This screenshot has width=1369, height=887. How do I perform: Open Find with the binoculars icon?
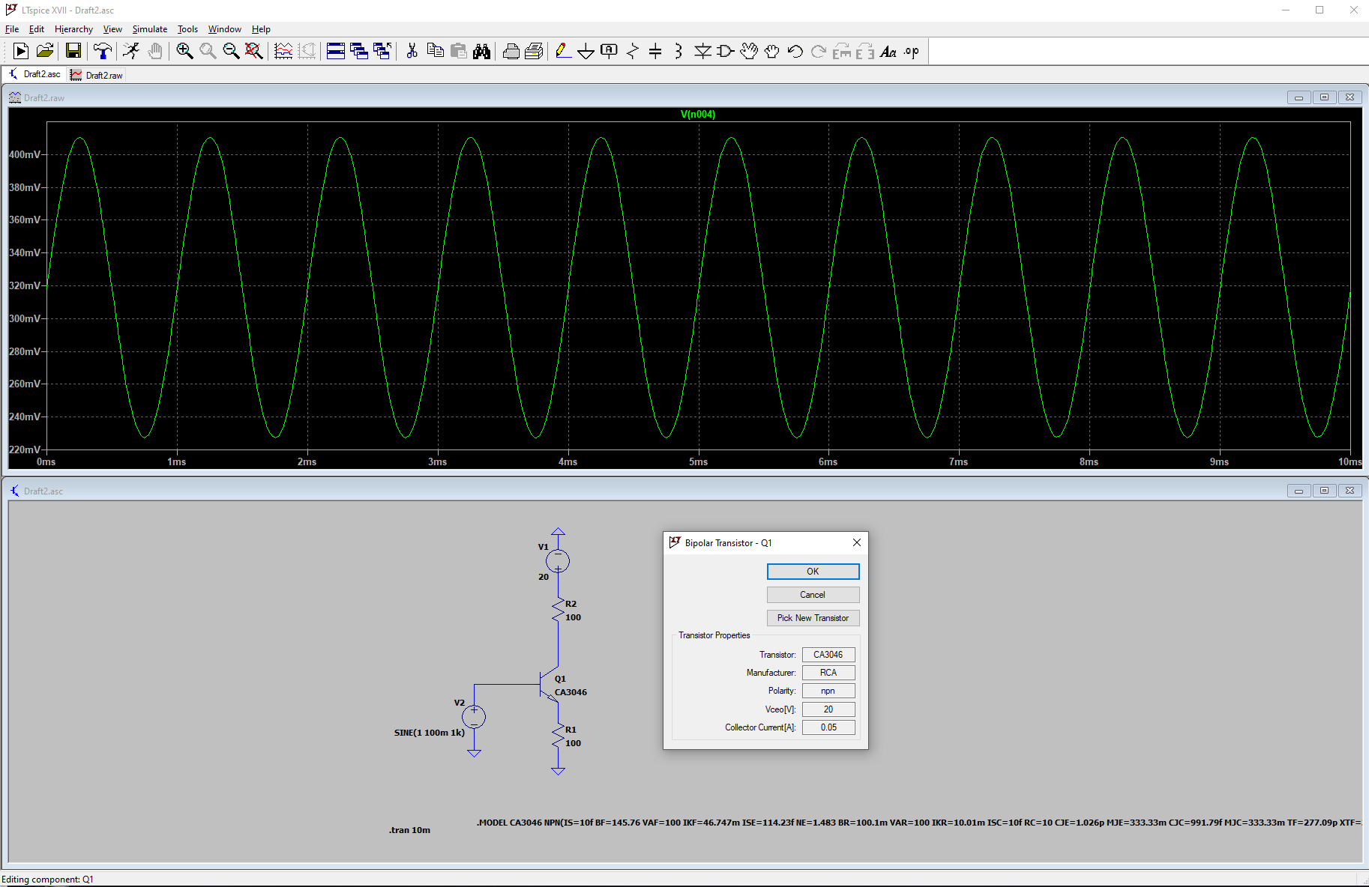pos(481,51)
